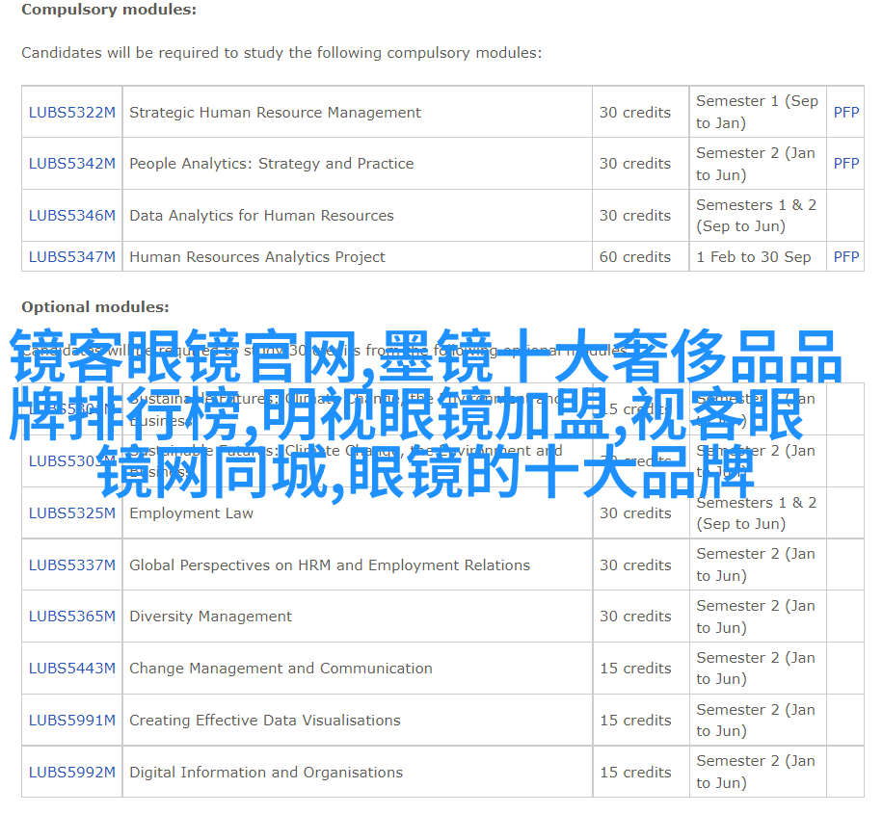This screenshot has width=883, height=814.
Task: Click '30 credits' for People Analytics
Action: coord(635,163)
